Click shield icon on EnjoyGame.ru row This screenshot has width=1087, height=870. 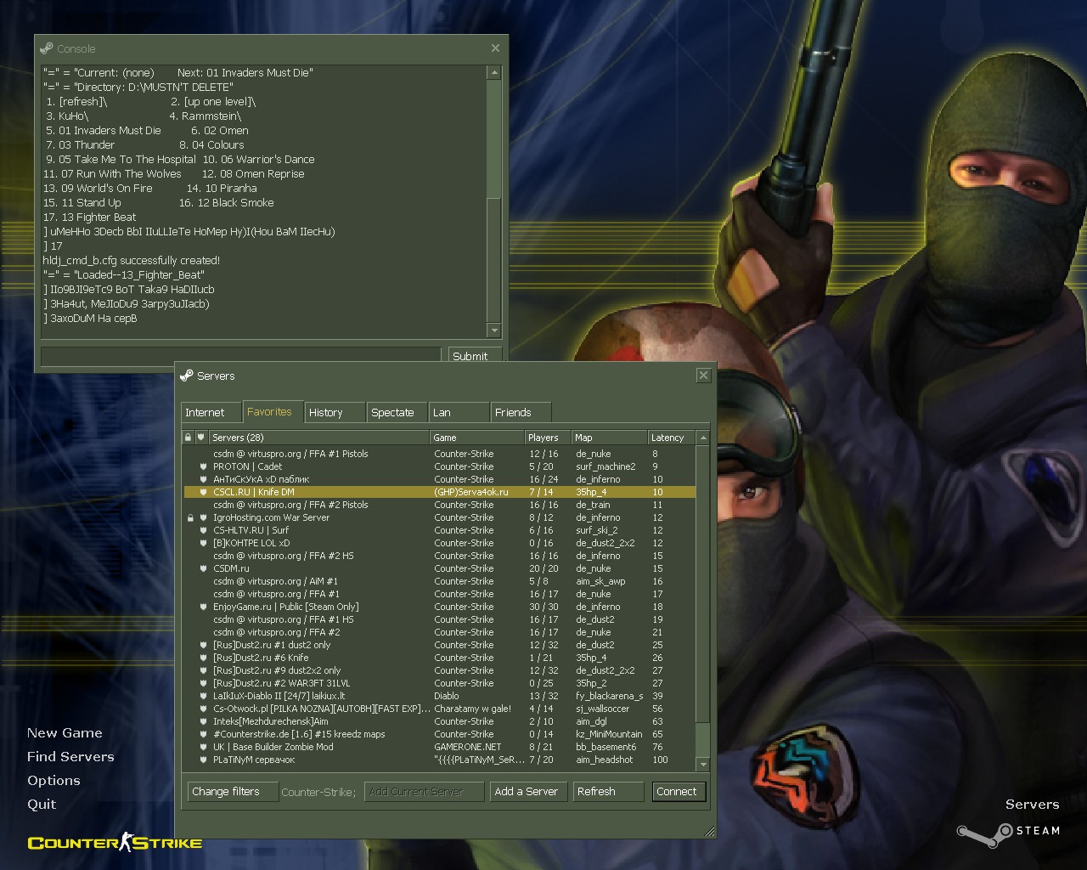203,607
